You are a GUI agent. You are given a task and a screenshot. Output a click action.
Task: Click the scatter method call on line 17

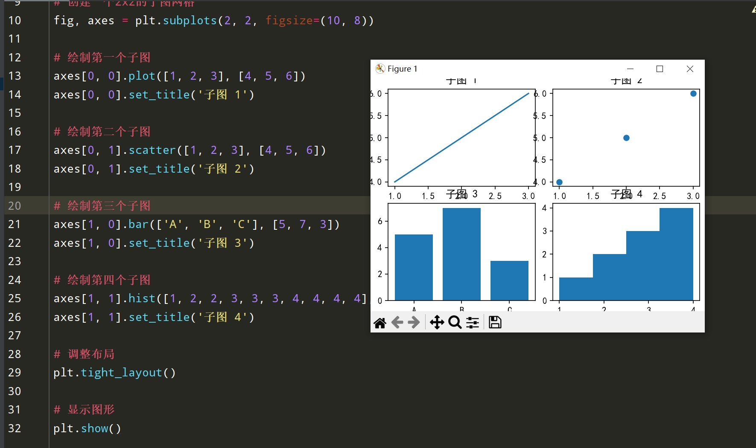click(x=152, y=150)
